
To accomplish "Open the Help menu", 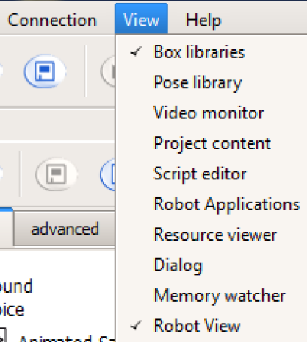I will 203,20.
